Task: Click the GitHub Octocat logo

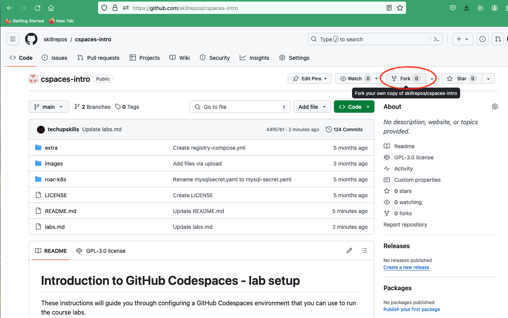Action: coord(31,39)
